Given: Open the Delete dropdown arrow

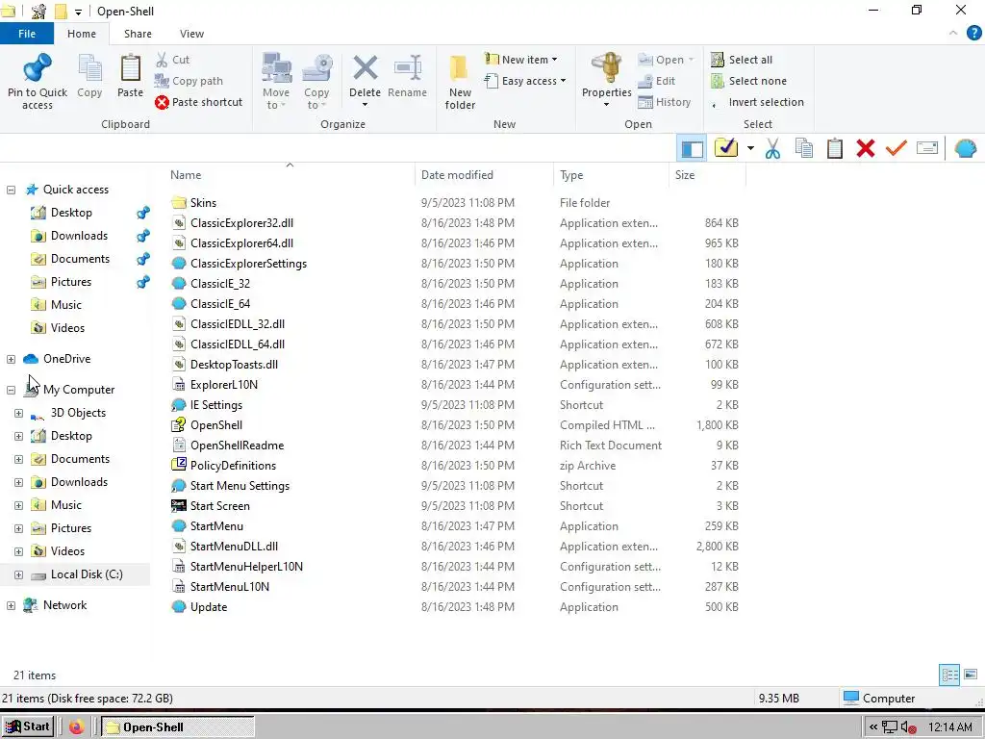Looking at the screenshot, I should 365,105.
